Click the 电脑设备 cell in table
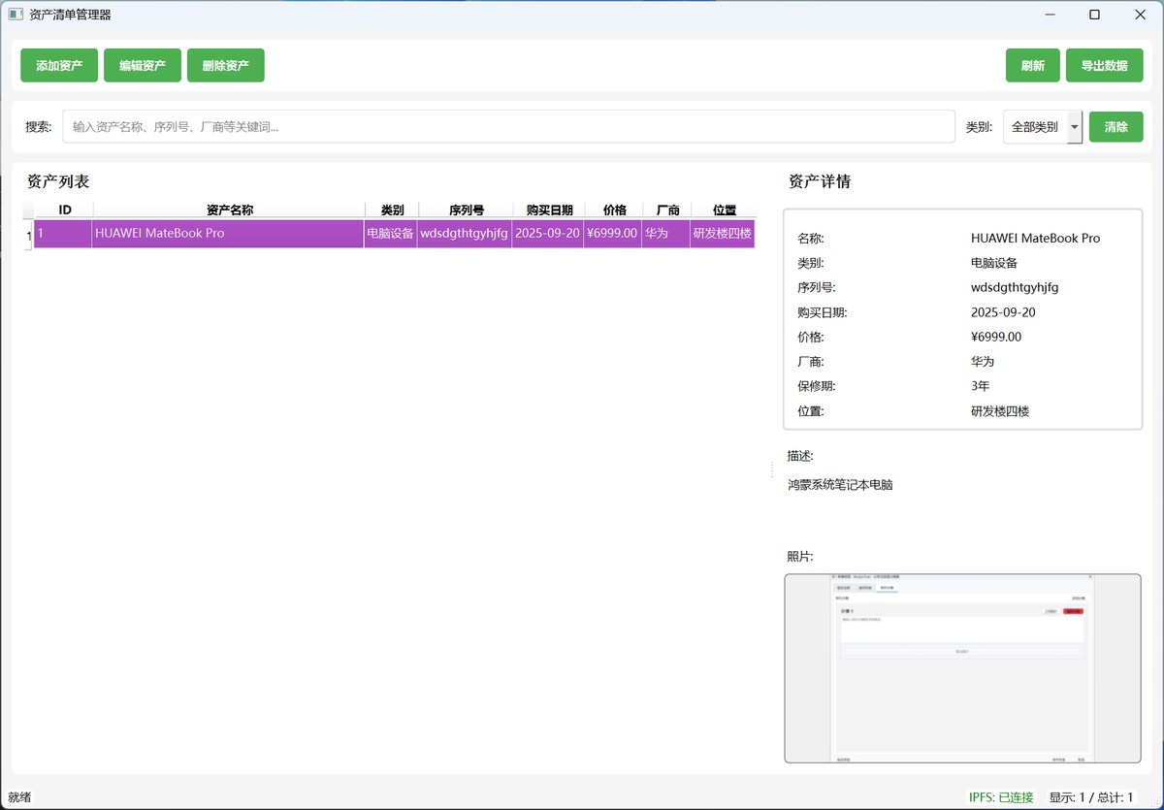Screen dimensions: 1164x810 point(390,234)
